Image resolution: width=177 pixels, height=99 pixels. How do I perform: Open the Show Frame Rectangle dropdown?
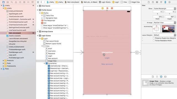point(164,9)
